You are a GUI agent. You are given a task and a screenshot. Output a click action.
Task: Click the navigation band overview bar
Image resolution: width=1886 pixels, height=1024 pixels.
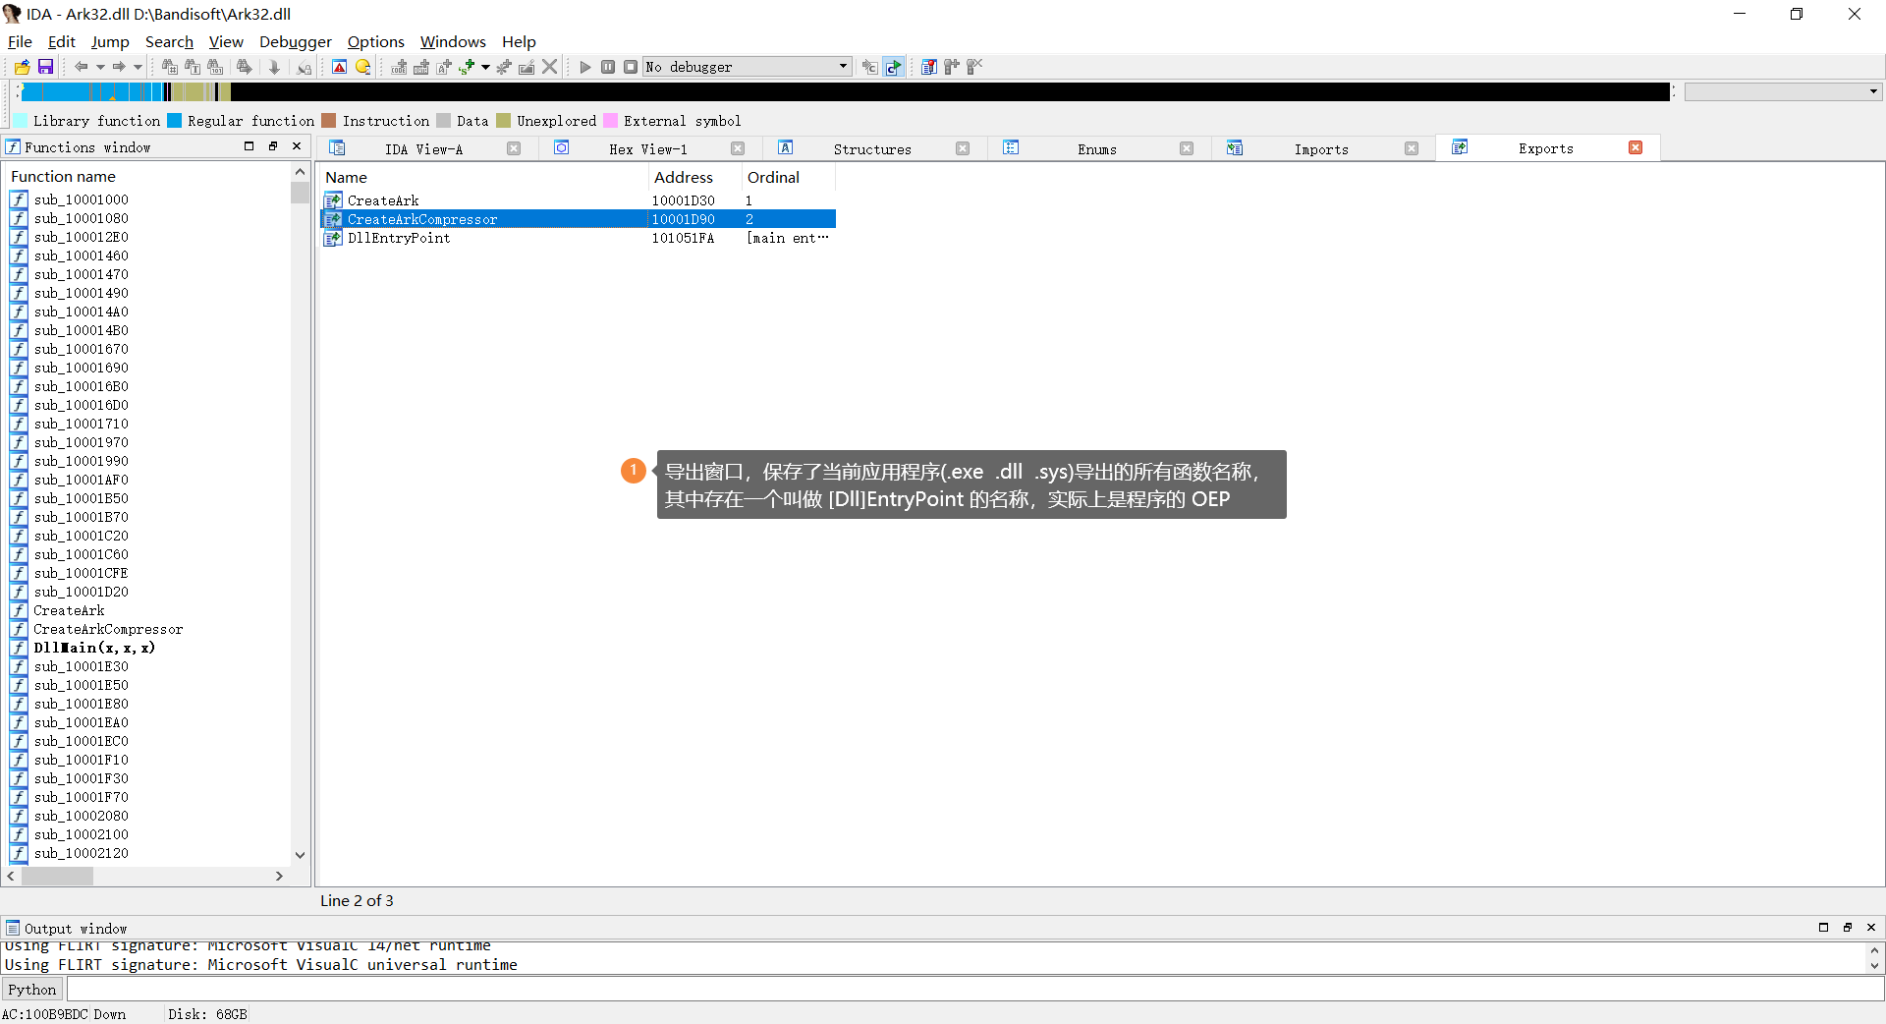[x=846, y=91]
